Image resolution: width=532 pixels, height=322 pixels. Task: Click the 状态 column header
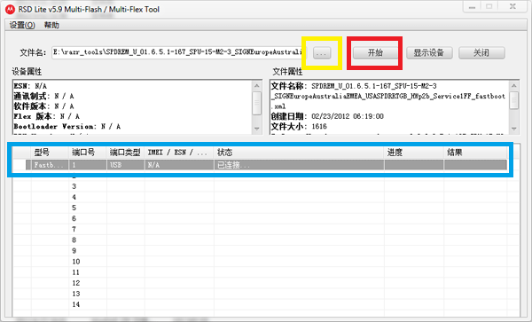[x=299, y=153]
